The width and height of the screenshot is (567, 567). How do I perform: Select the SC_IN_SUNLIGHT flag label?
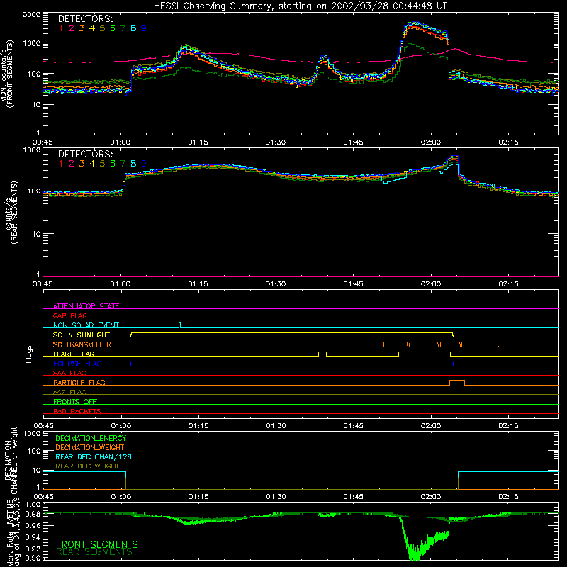tap(82, 335)
